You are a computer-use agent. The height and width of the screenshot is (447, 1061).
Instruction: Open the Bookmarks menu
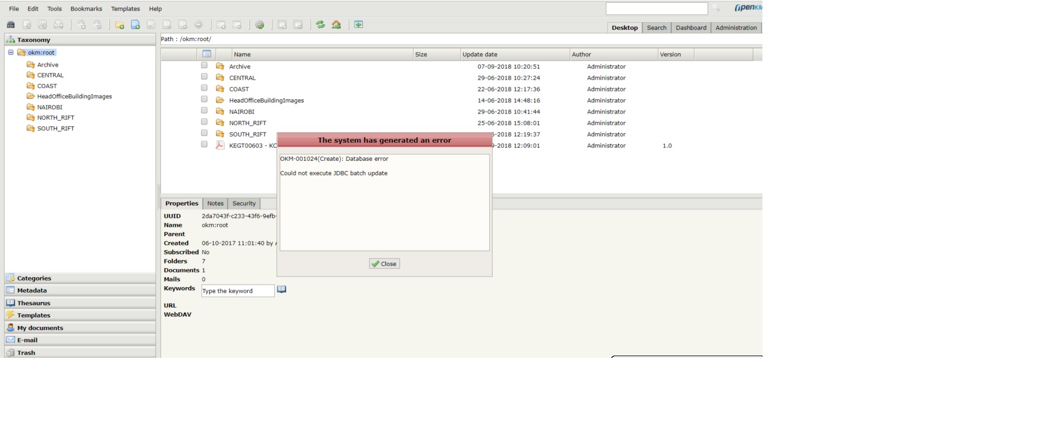86,9
